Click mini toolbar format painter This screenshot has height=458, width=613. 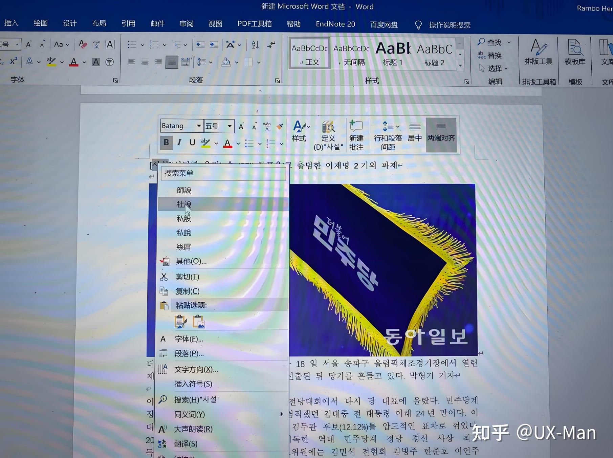[x=280, y=126]
